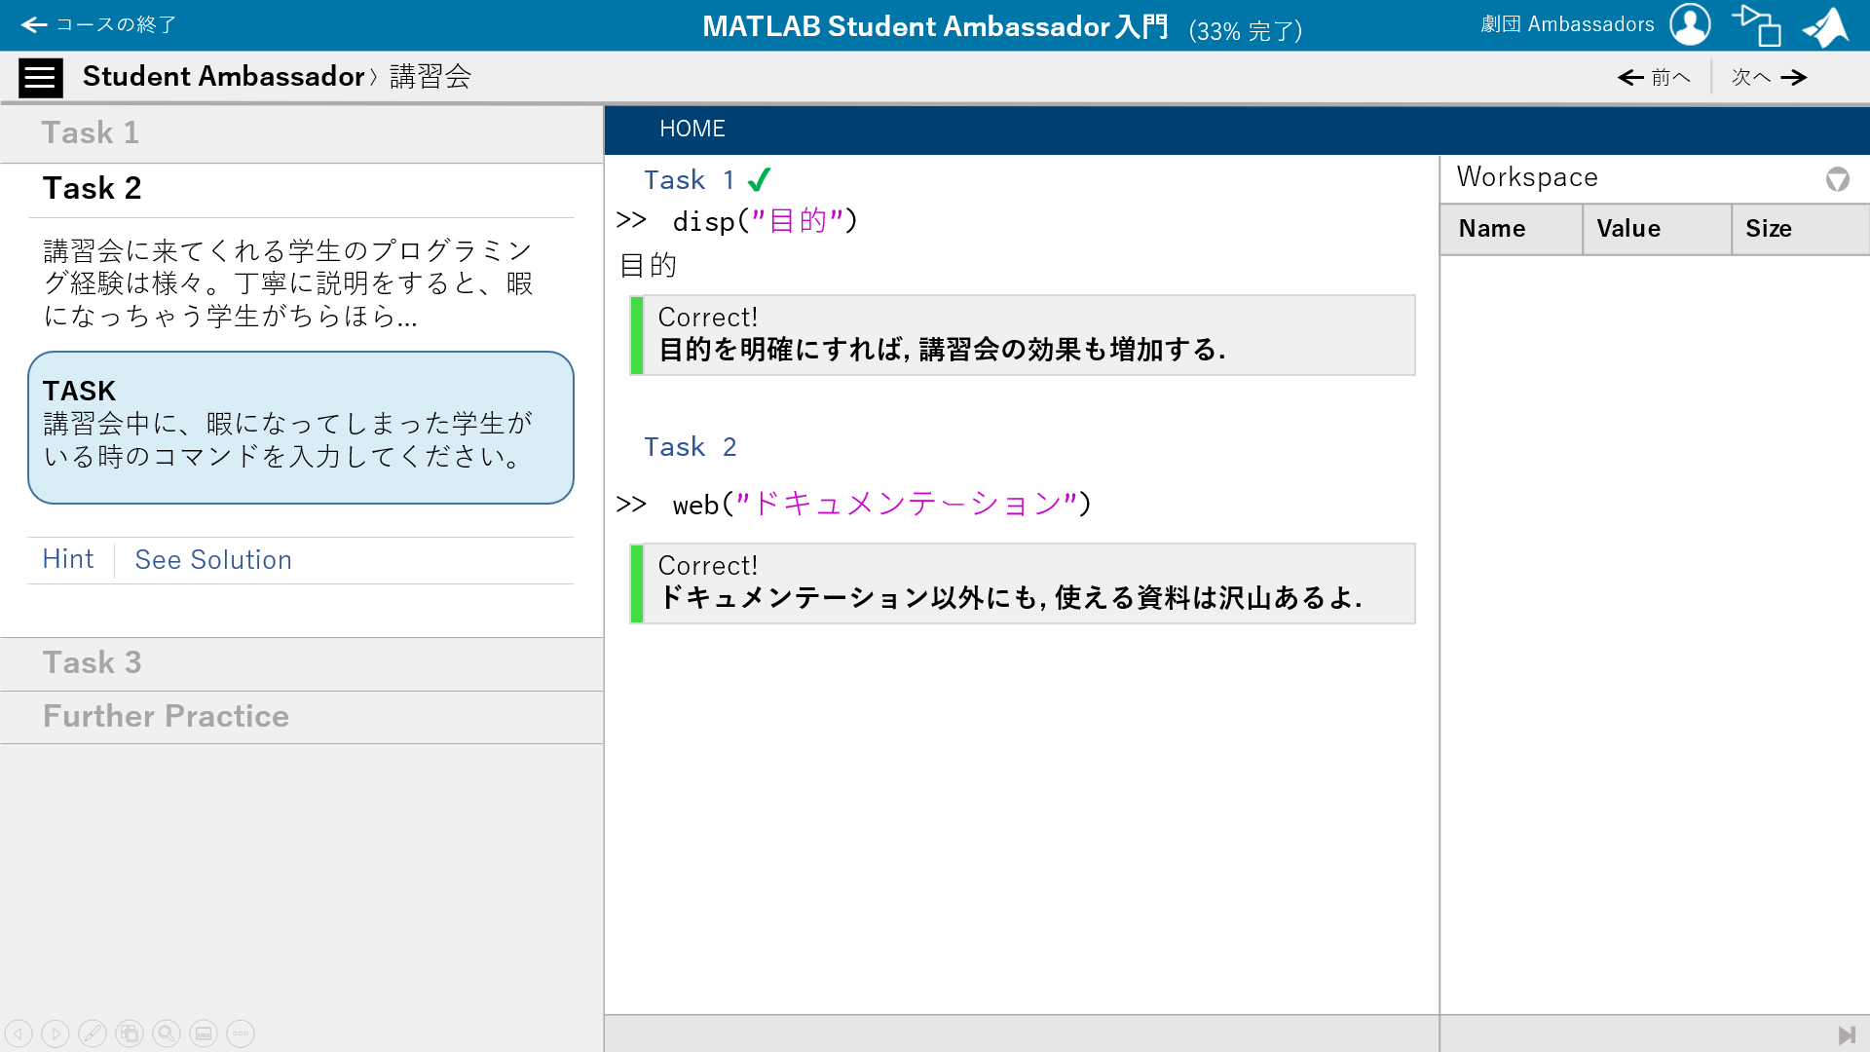Click the Hint link
Image resolution: width=1870 pixels, height=1052 pixels.
(x=68, y=559)
